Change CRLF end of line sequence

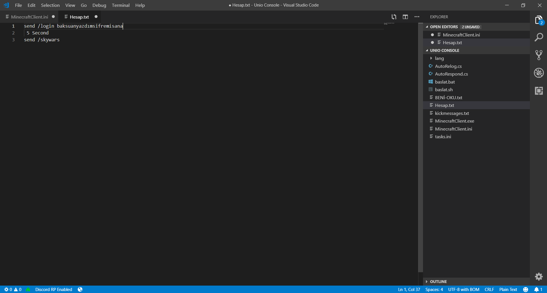(489, 289)
